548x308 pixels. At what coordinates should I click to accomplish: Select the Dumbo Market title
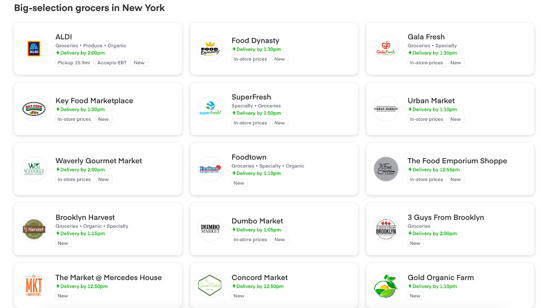click(x=257, y=221)
